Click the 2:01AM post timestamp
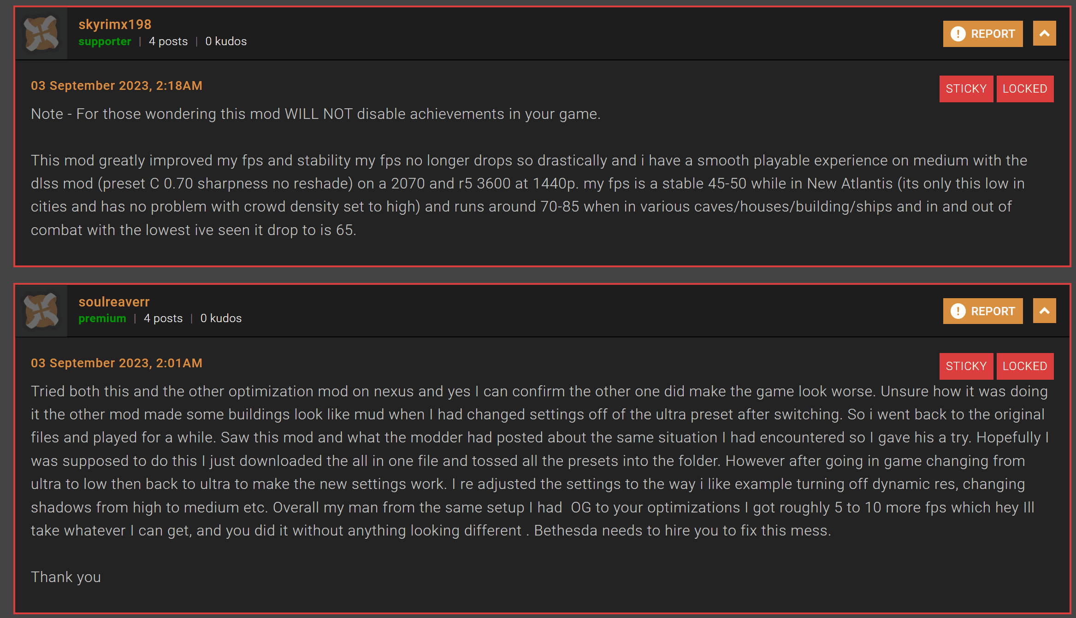Screen dimensions: 1076x618 [117, 363]
